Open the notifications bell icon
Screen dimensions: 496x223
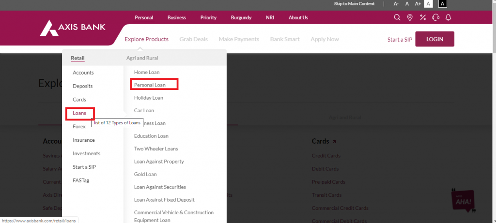448,18
